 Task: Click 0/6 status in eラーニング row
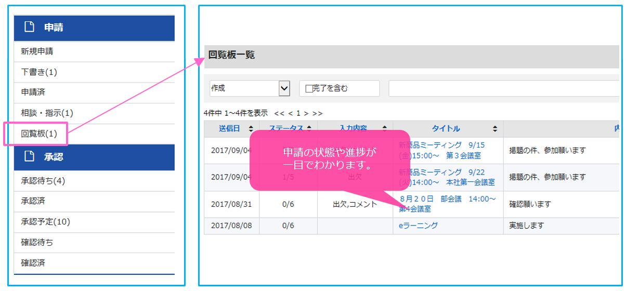[x=288, y=226]
